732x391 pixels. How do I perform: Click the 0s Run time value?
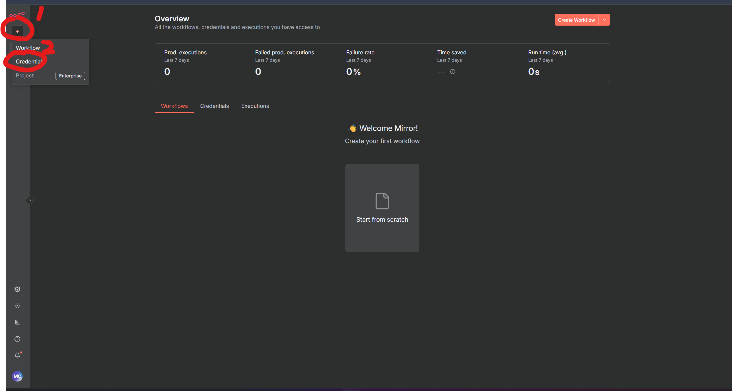(534, 72)
